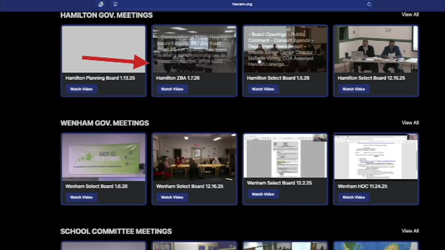Watch Video for Hamilton Planning Board 1.13.25
The width and height of the screenshot is (445, 250).
tap(81, 89)
